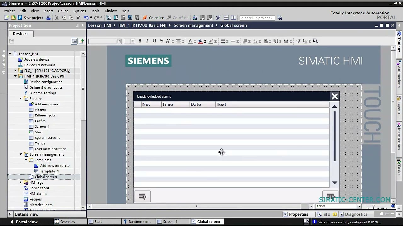Screen dimensions: 403x226
Task: Click the Save project icon
Action: pos(20,18)
